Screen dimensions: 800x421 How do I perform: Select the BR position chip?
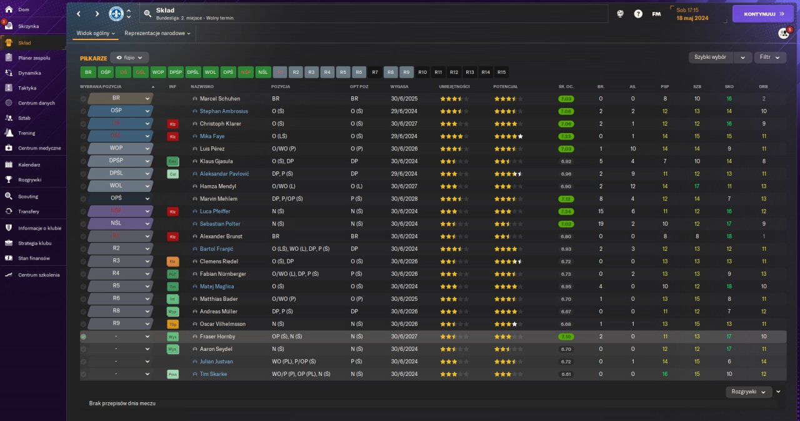[88, 72]
